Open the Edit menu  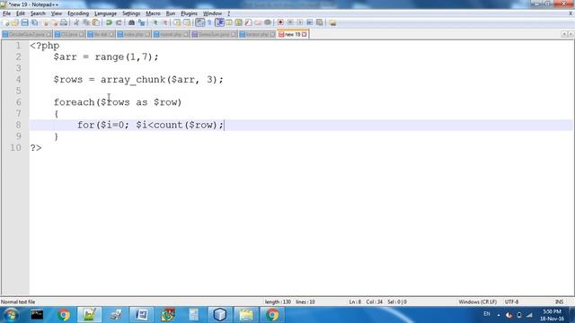click(x=21, y=13)
